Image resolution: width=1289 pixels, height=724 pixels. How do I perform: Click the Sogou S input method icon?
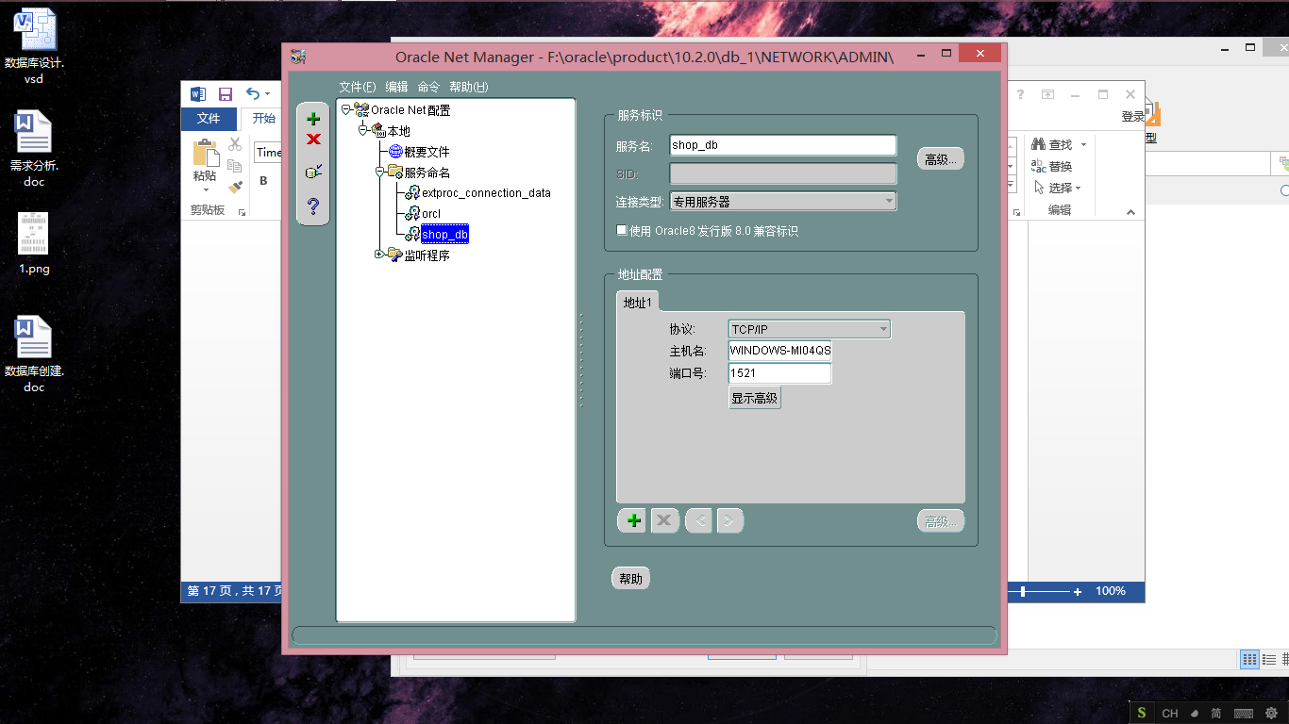click(x=1142, y=714)
